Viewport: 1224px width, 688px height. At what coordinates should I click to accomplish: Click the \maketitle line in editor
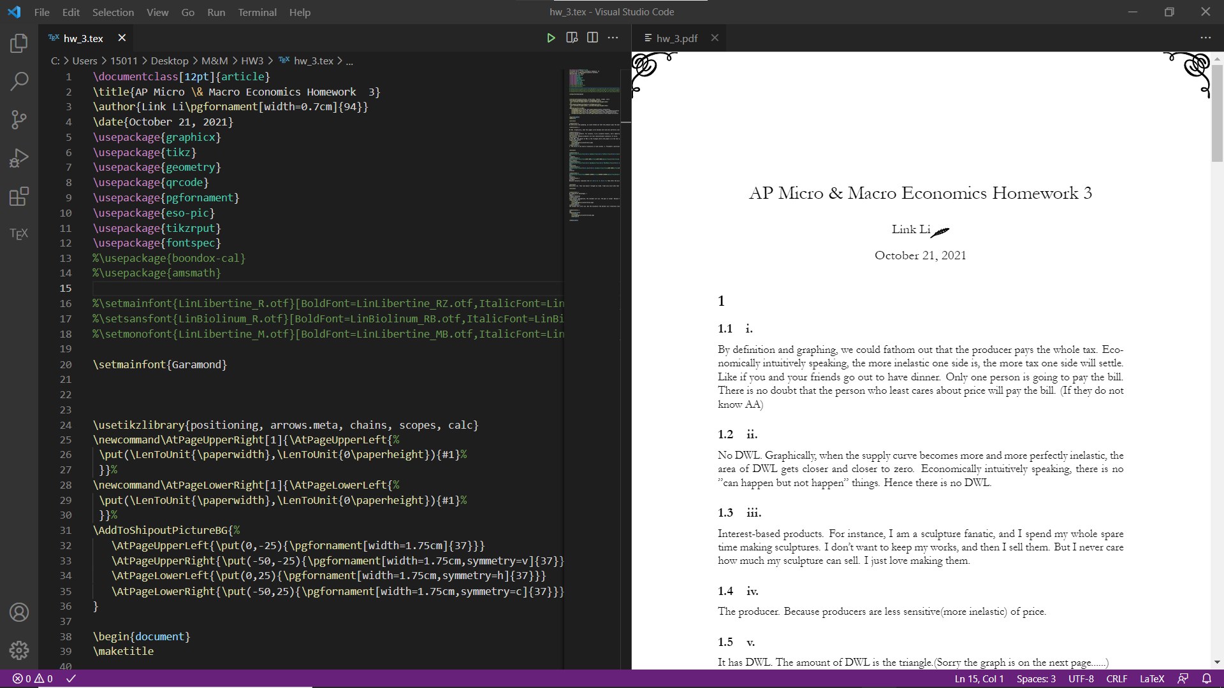tap(123, 652)
